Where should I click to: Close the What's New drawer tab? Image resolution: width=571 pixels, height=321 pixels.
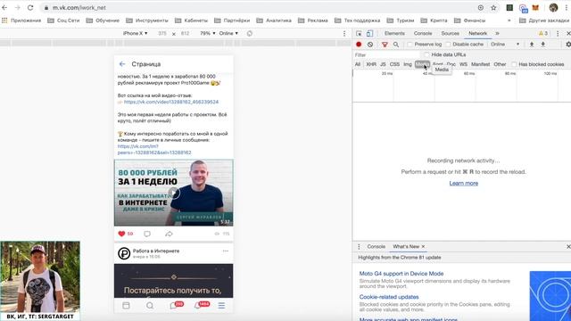423,247
